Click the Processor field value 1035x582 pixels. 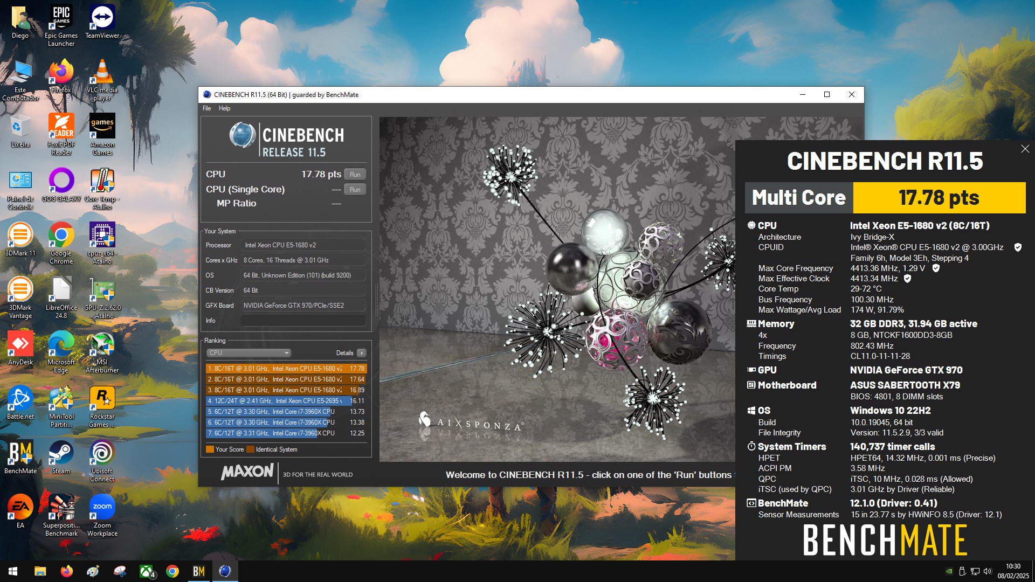[x=303, y=245]
